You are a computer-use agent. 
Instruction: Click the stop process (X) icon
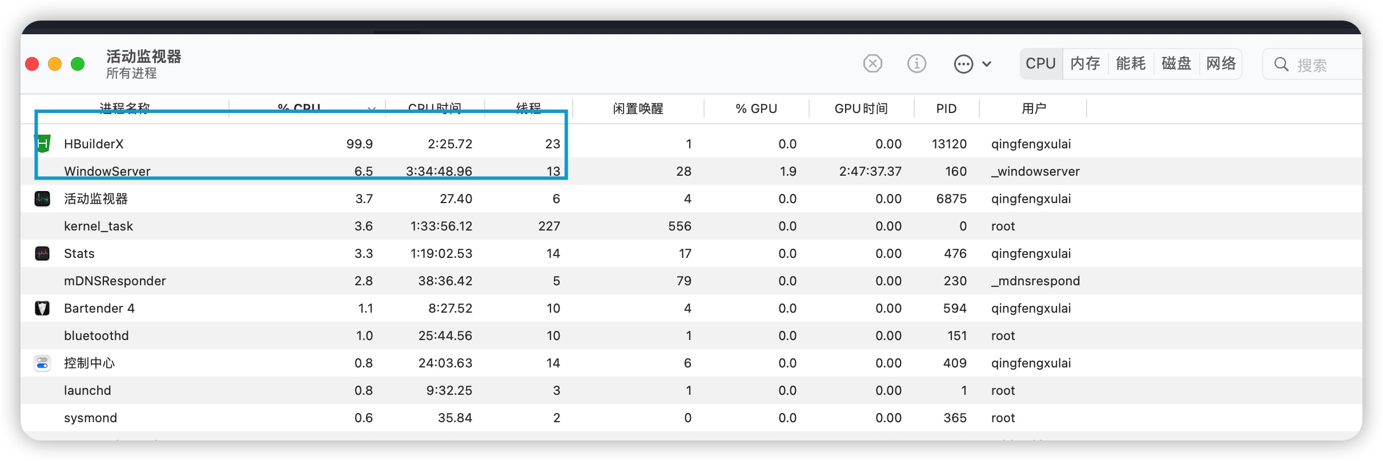pos(872,63)
